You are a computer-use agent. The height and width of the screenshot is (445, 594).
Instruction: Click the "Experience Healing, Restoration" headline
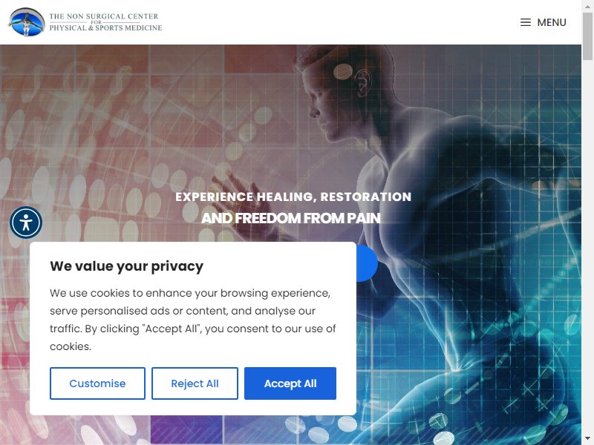click(293, 197)
